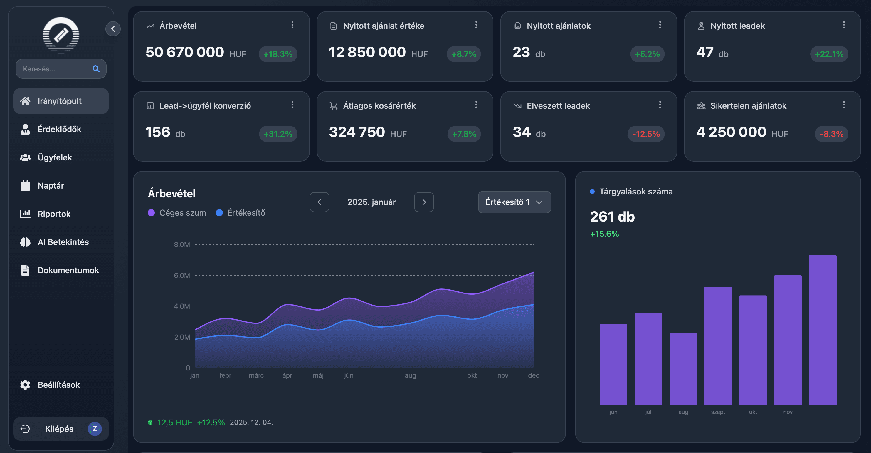Open the Árbevétel card options menu
871x453 pixels.
(292, 25)
